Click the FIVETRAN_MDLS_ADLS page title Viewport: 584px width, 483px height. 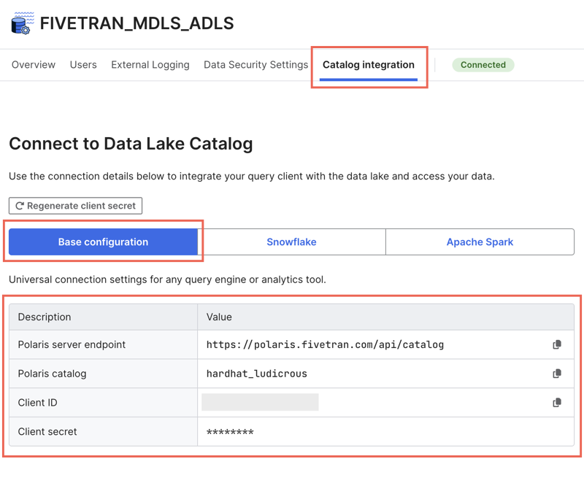point(137,23)
